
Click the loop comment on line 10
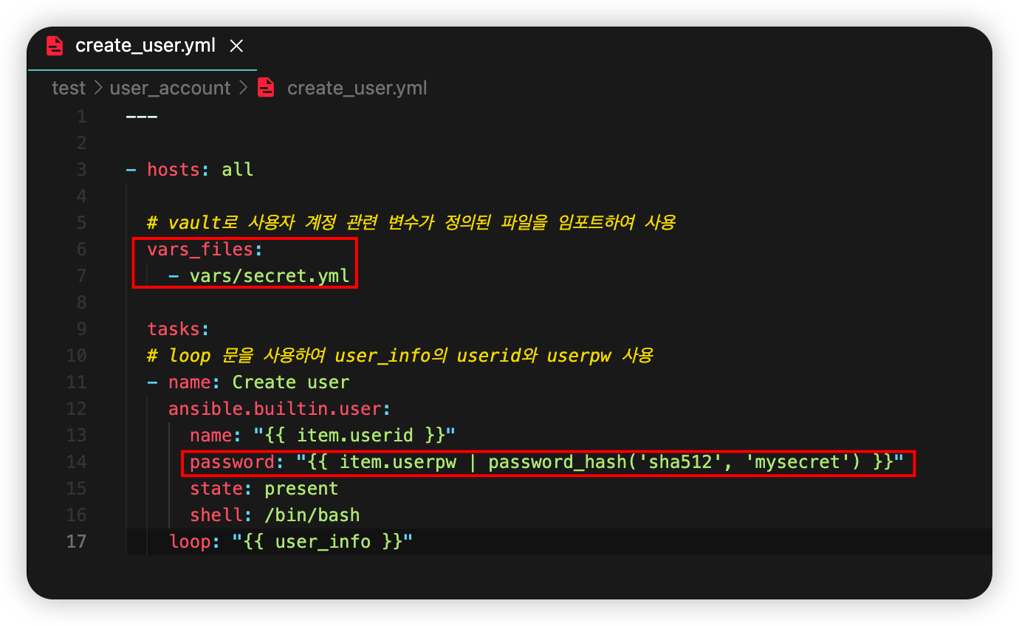[399, 356]
